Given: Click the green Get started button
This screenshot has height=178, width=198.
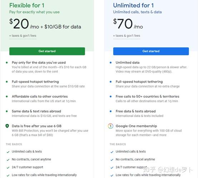Looking at the screenshot, I should coord(47,51).
